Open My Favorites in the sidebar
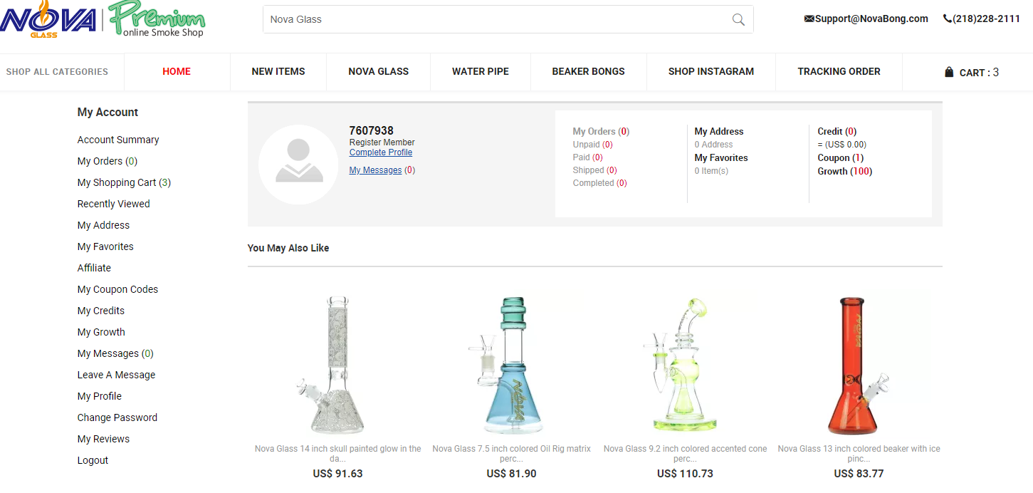 tap(105, 246)
